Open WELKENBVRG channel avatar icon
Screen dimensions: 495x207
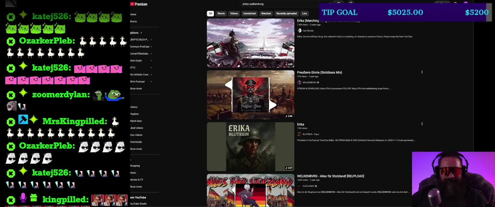pos(299,83)
